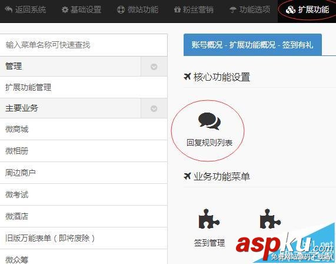Open 周边商户 in the sidebar
This screenshot has width=336, height=264.
pos(84,173)
